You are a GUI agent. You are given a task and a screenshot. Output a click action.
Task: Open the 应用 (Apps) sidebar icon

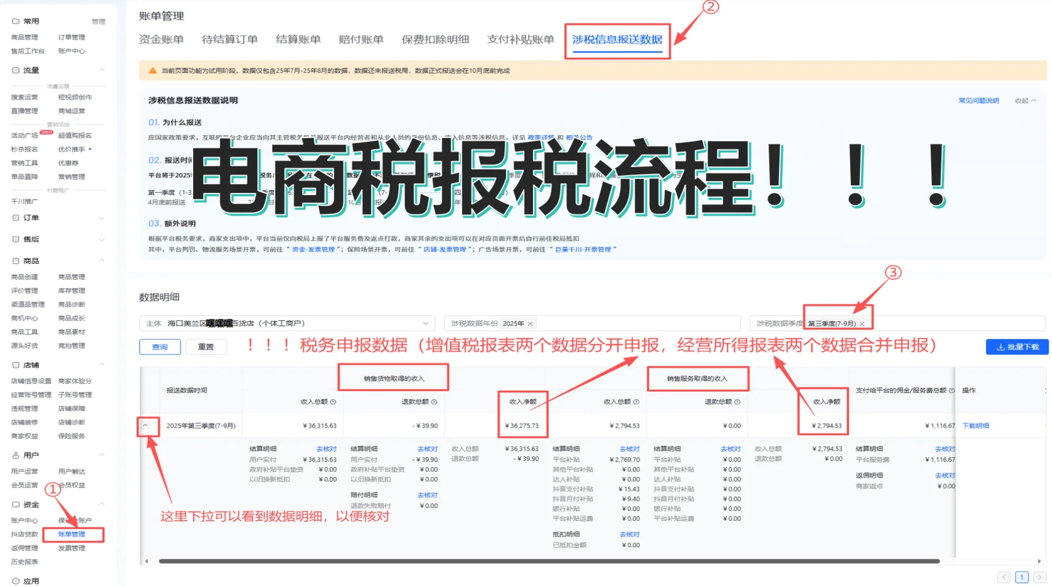tap(15, 580)
